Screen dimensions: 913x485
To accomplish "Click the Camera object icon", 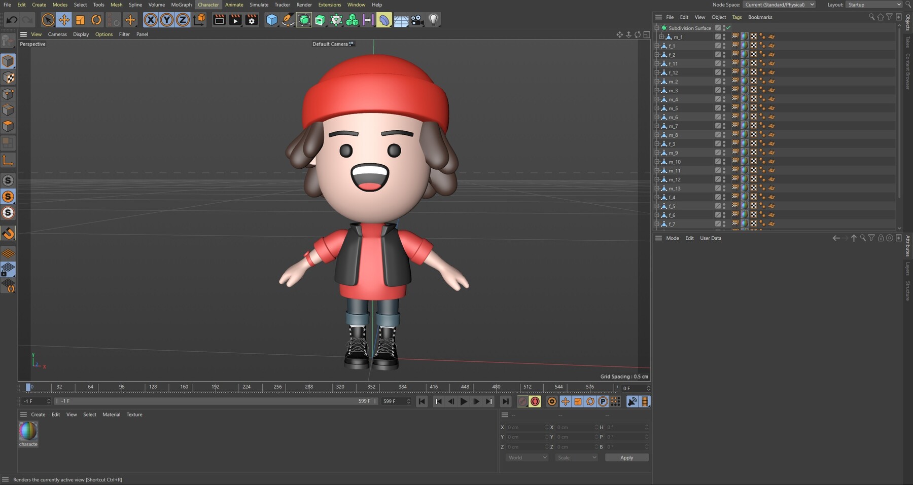I will (x=417, y=20).
